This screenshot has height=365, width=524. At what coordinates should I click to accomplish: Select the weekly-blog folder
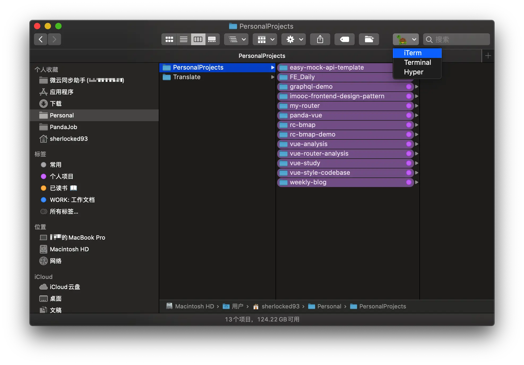click(x=346, y=182)
